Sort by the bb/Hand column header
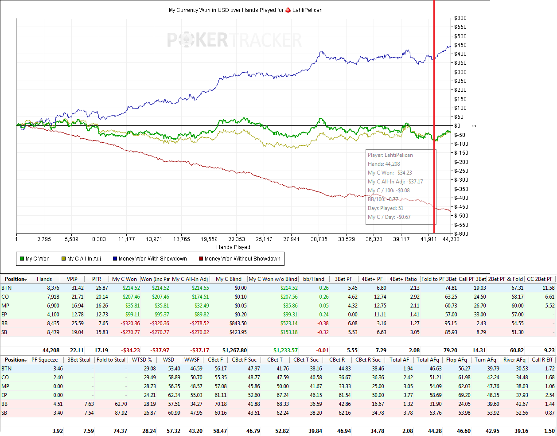 (314, 279)
